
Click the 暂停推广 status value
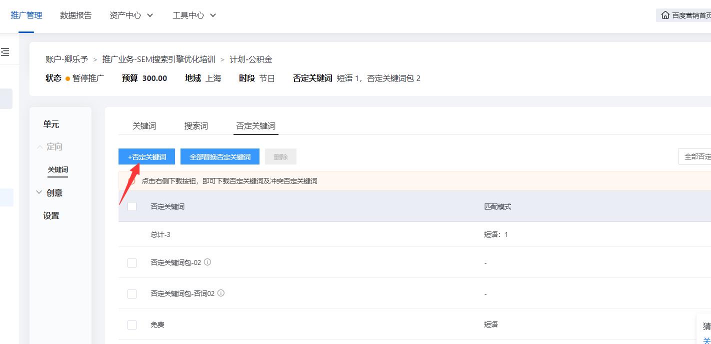[88, 78]
